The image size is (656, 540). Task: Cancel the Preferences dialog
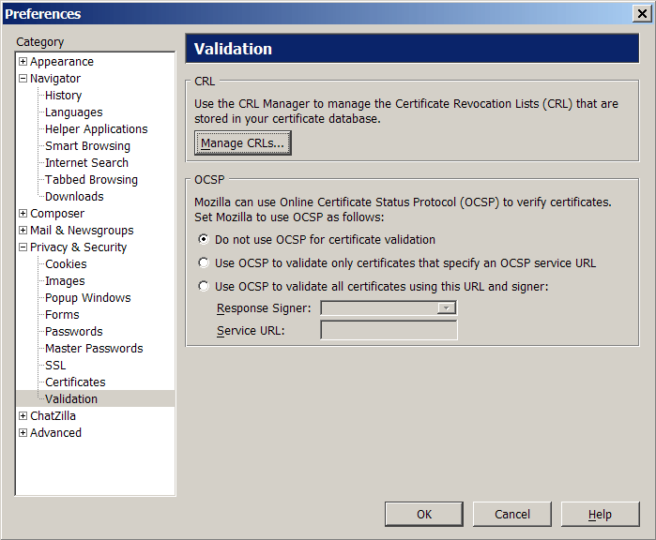(x=512, y=514)
